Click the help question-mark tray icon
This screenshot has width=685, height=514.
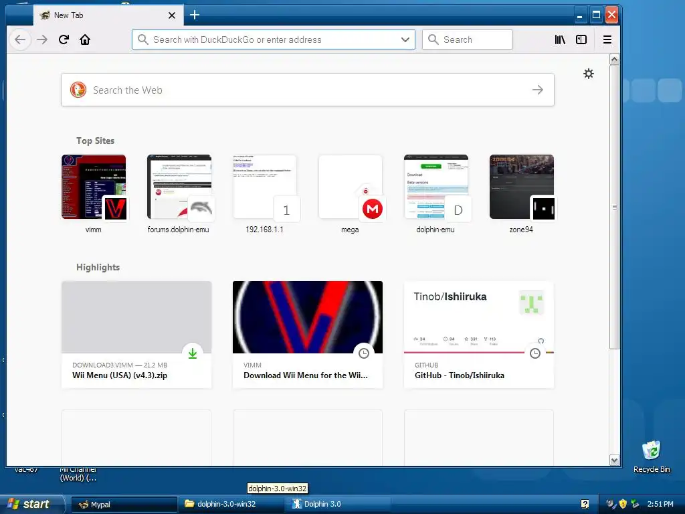point(585,504)
